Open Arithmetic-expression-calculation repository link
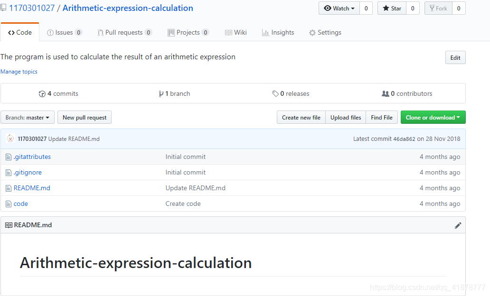This screenshot has width=490, height=296. pyautogui.click(x=128, y=8)
